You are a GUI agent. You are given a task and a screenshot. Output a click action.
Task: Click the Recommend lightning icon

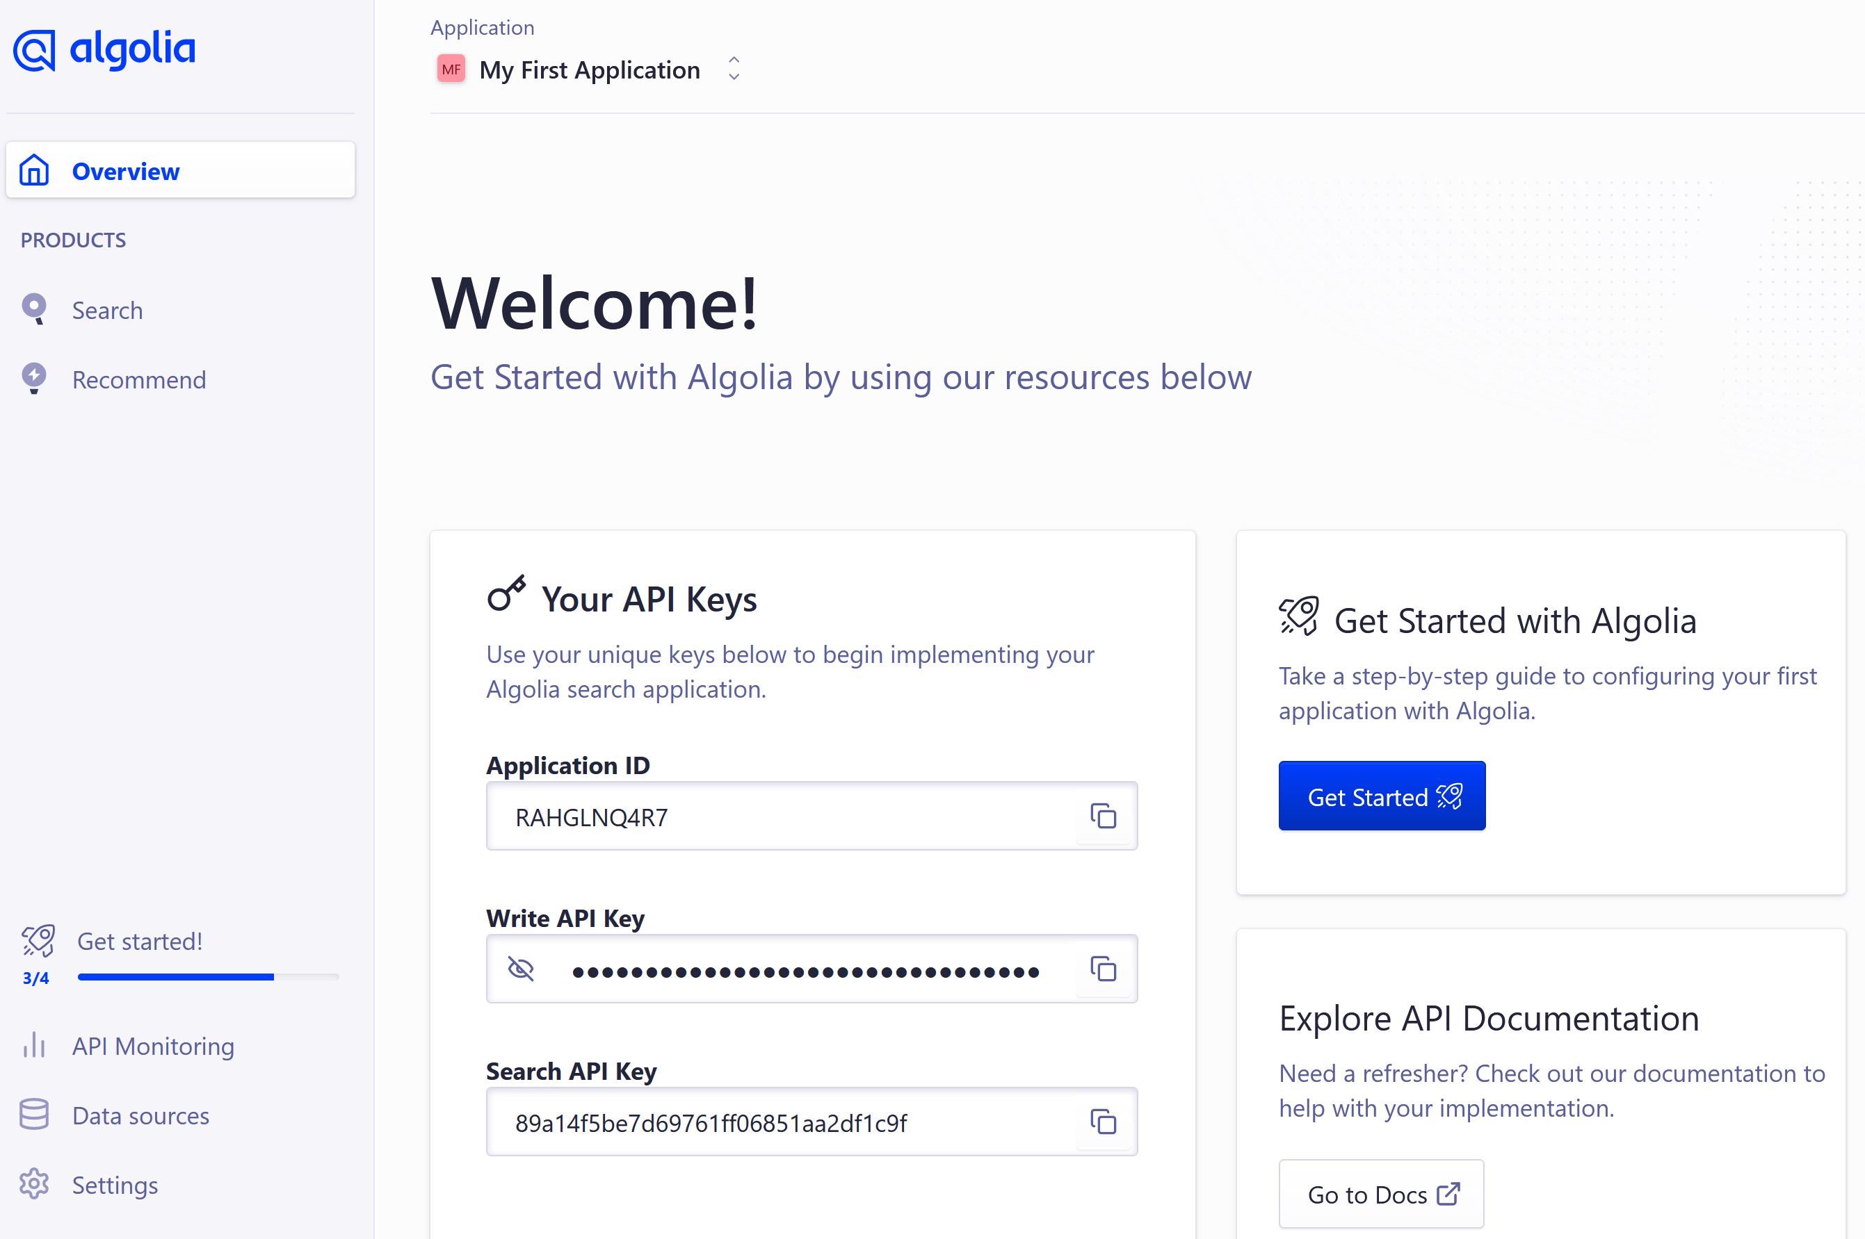(x=34, y=379)
